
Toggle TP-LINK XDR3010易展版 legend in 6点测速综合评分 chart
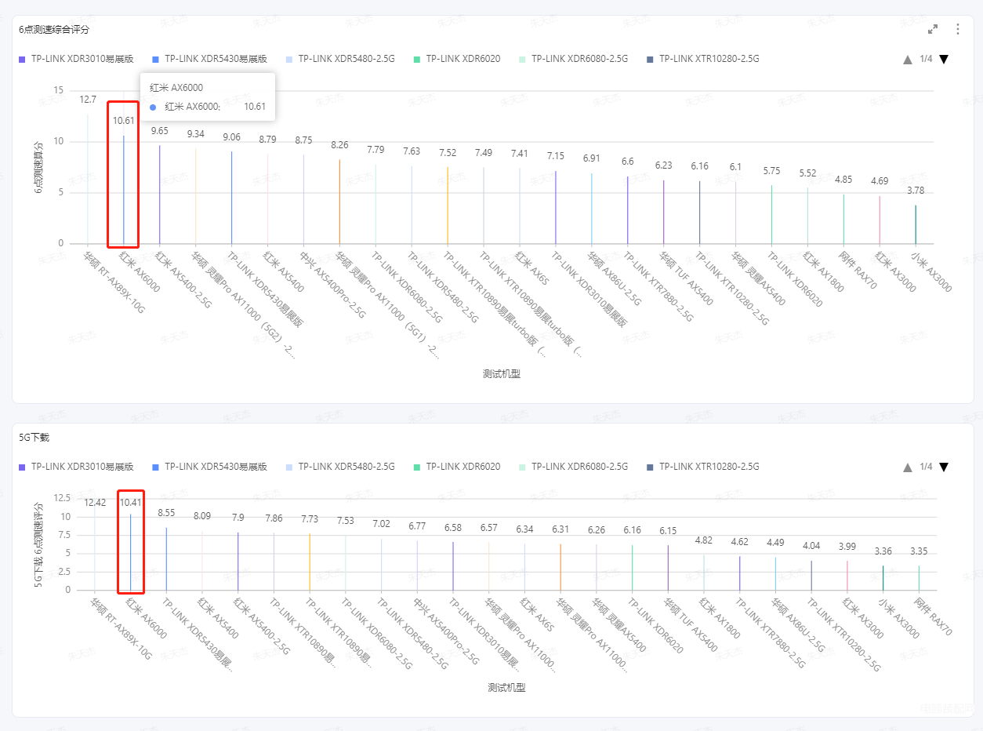pos(77,59)
